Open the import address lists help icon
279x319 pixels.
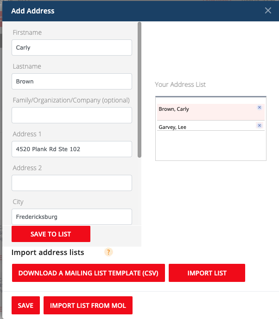108,252
